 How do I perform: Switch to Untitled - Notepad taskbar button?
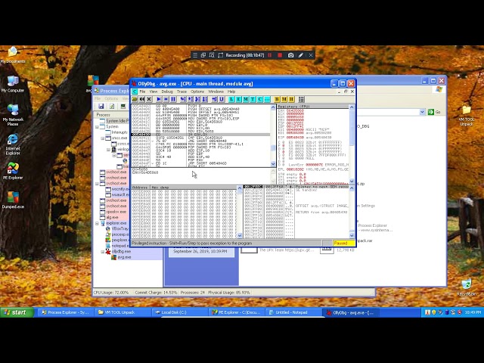[292, 312]
